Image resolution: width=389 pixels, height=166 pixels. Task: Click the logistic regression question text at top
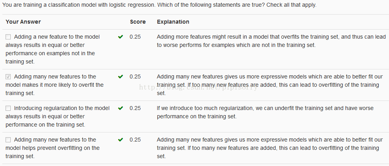click(159, 5)
